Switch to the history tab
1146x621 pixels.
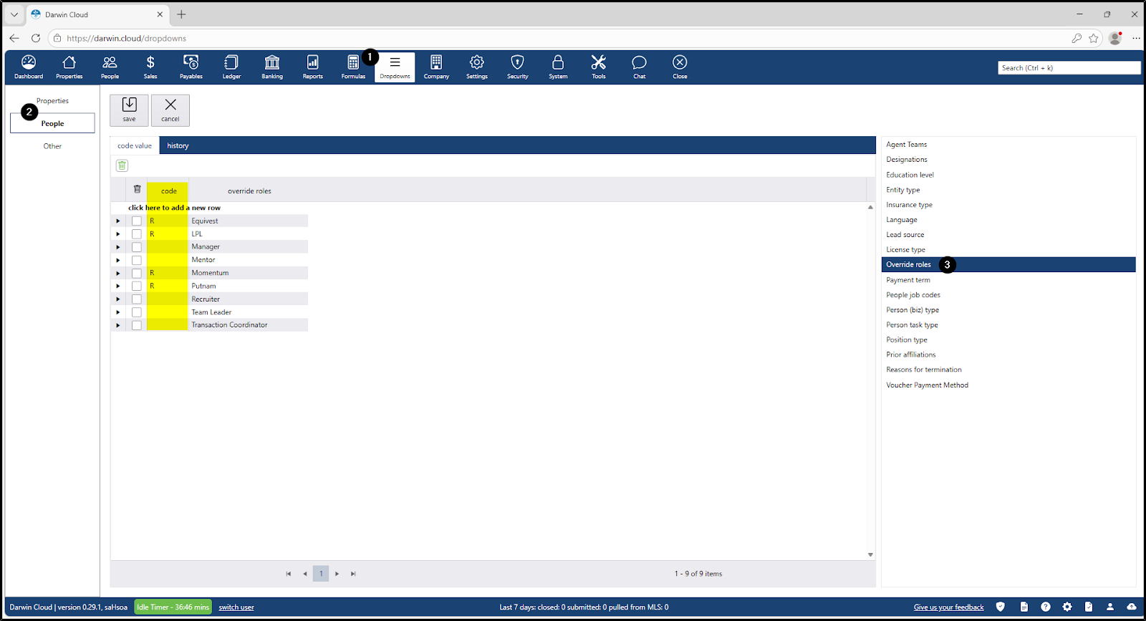click(178, 145)
